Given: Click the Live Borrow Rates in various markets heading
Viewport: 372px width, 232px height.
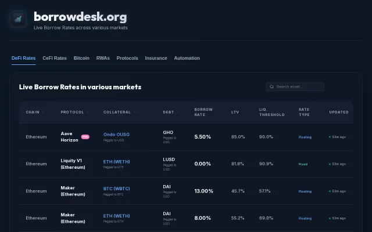Looking at the screenshot, I should tap(80, 87).
